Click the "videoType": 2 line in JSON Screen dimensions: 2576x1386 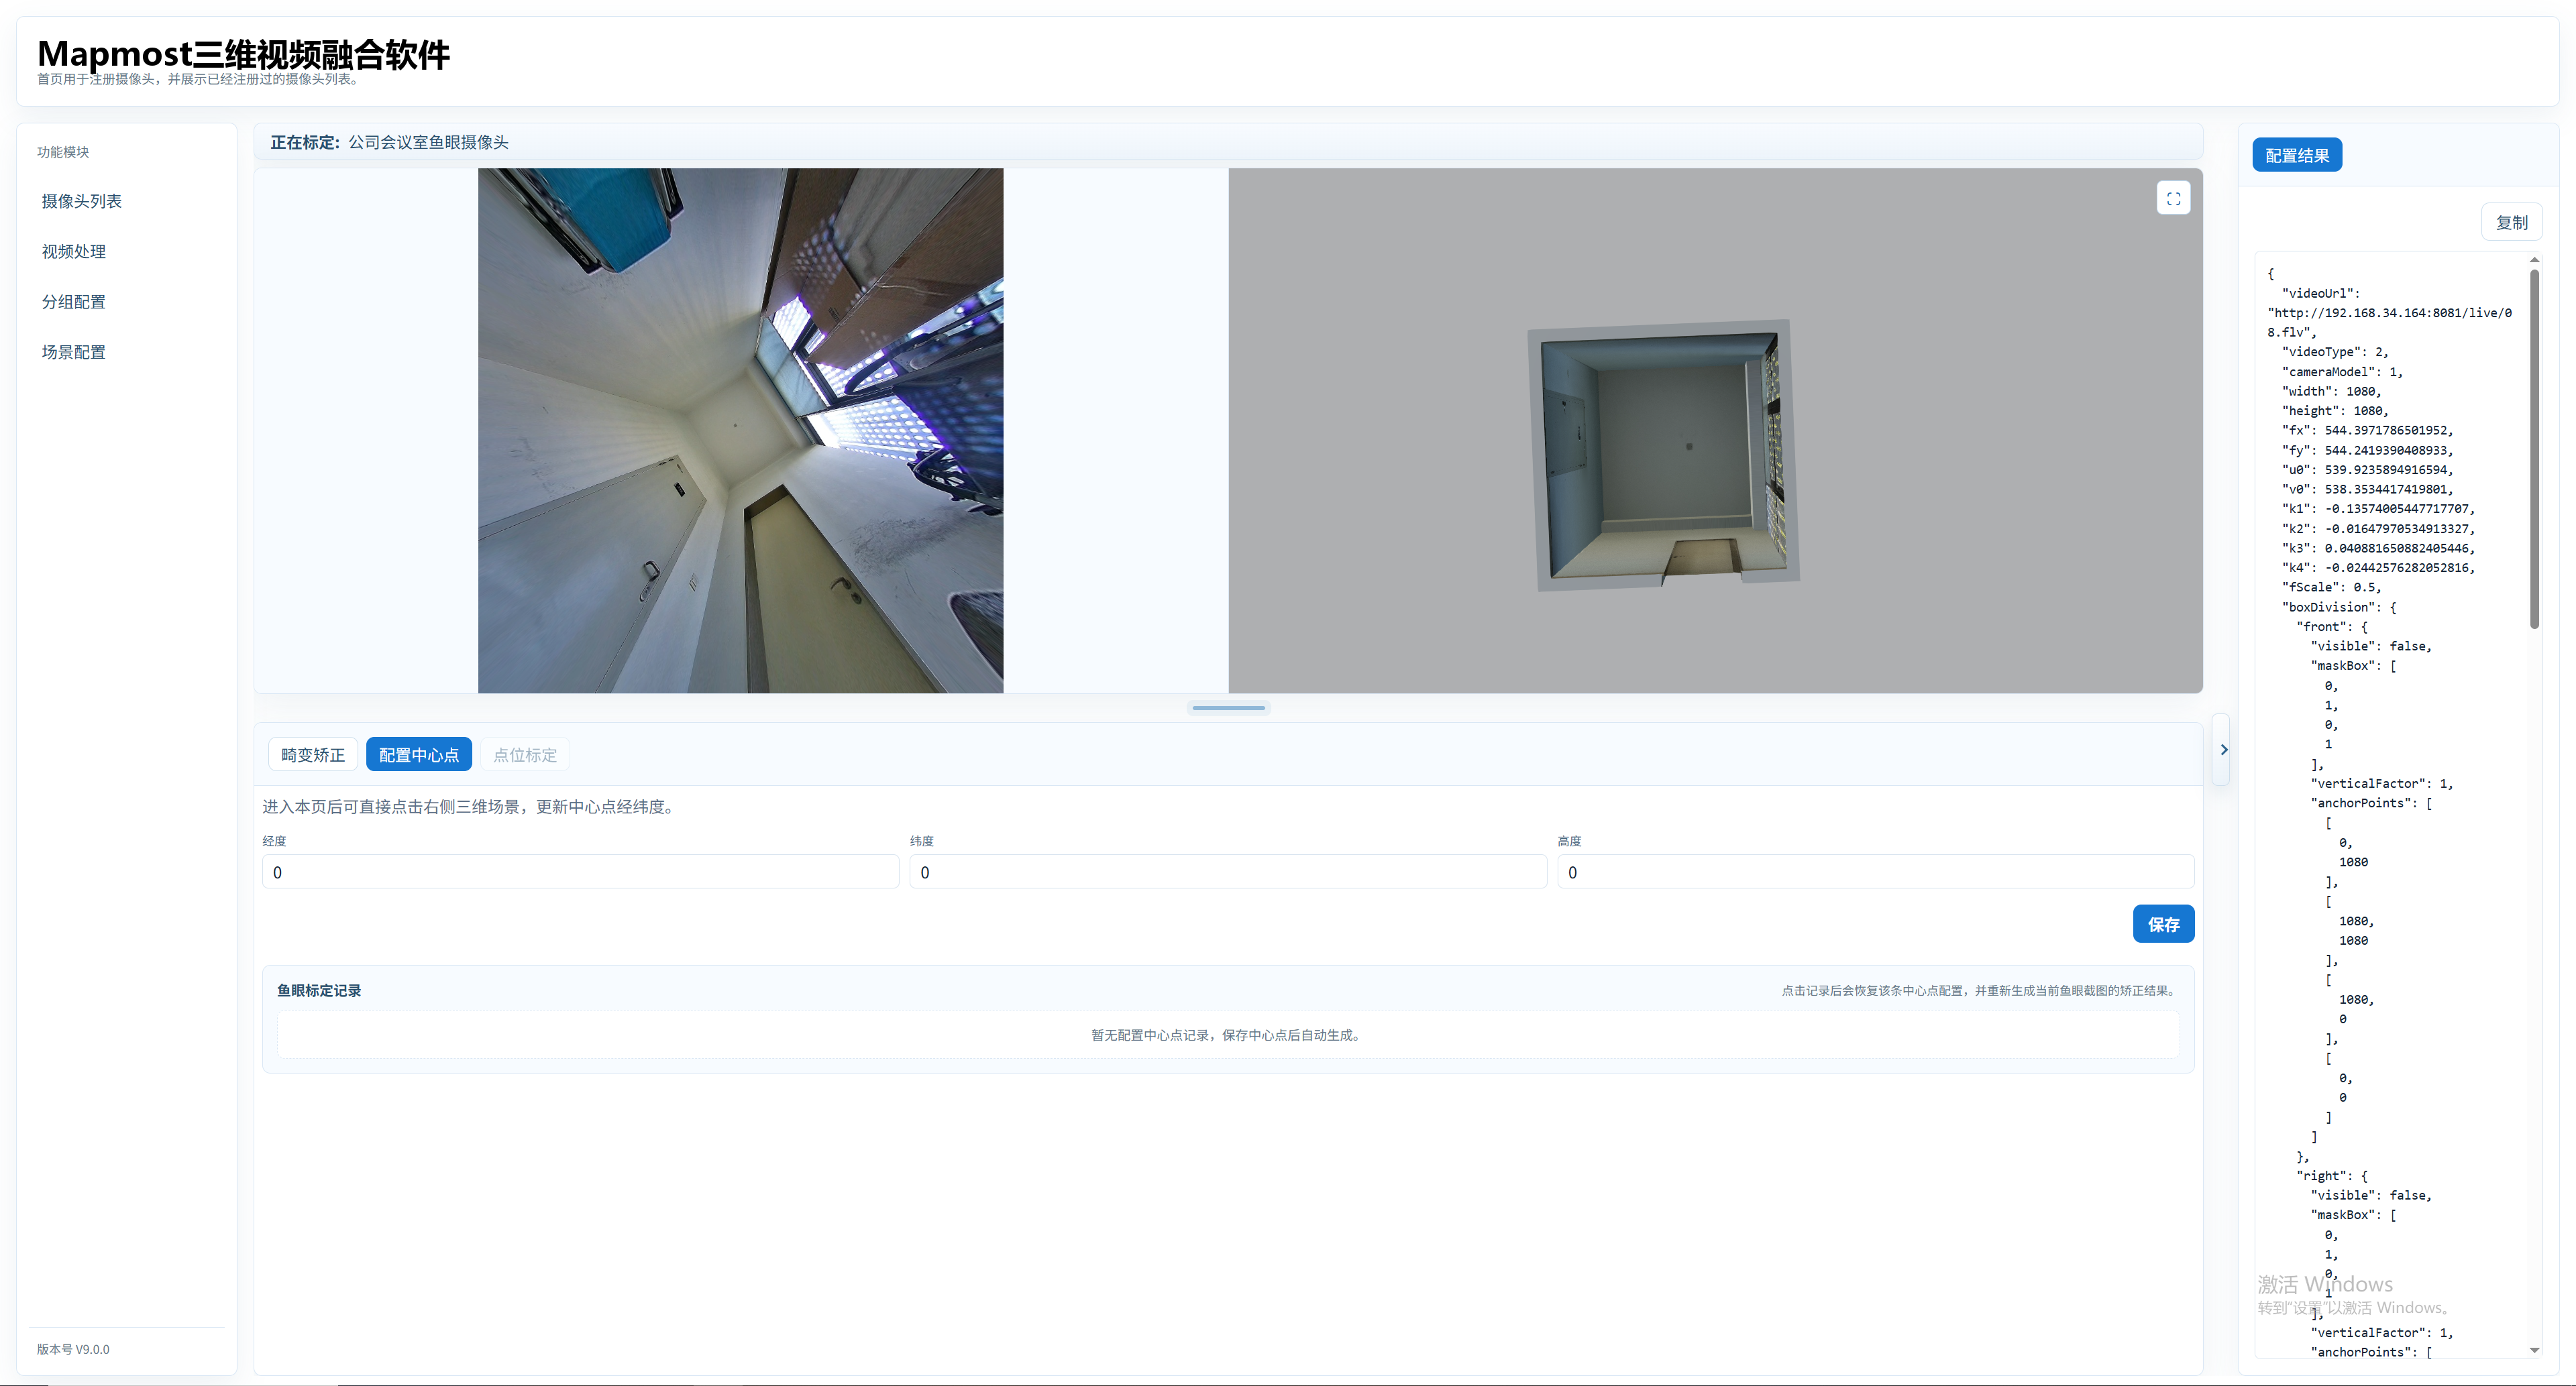coord(2335,352)
